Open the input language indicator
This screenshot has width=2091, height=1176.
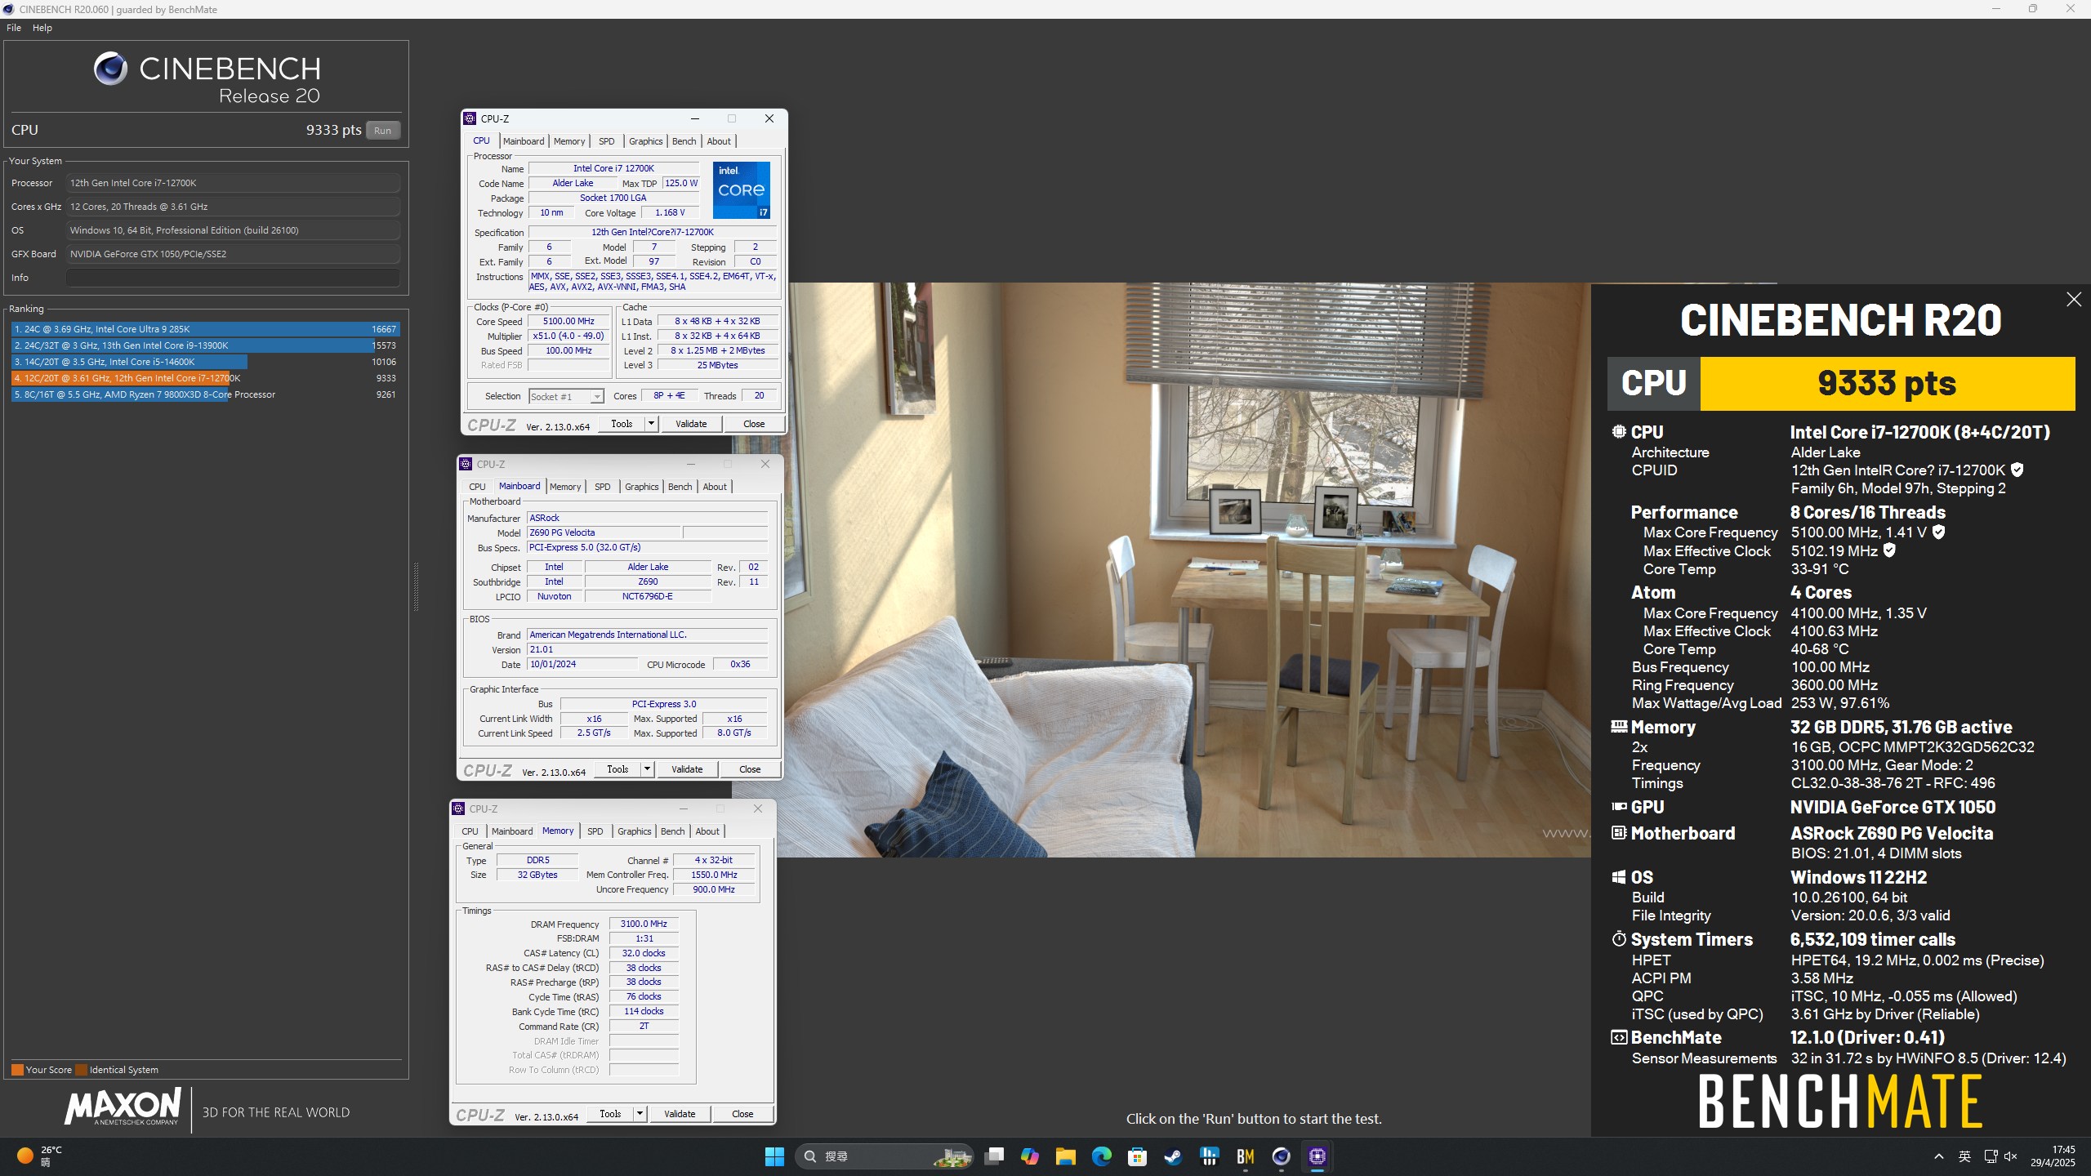(1964, 1156)
